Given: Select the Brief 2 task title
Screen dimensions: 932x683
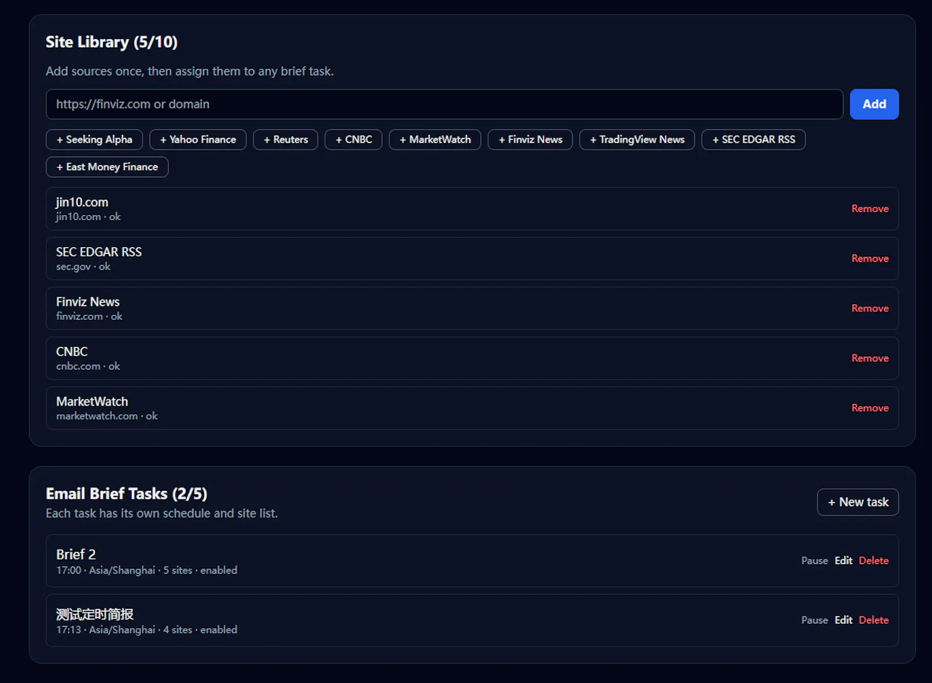Looking at the screenshot, I should point(76,554).
